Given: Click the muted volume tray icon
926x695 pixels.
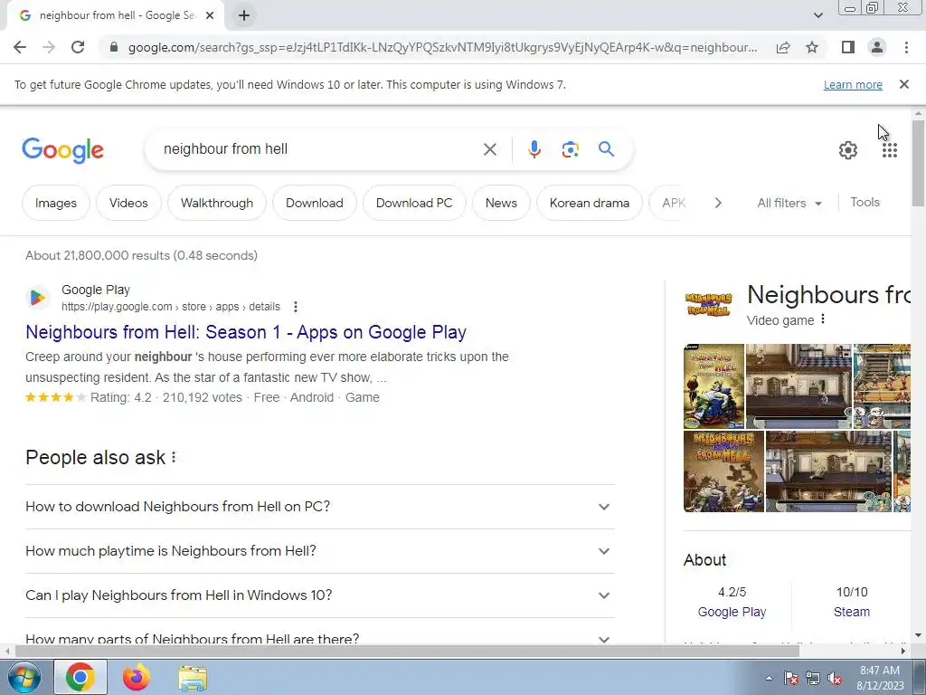Looking at the screenshot, I should pyautogui.click(x=835, y=679).
